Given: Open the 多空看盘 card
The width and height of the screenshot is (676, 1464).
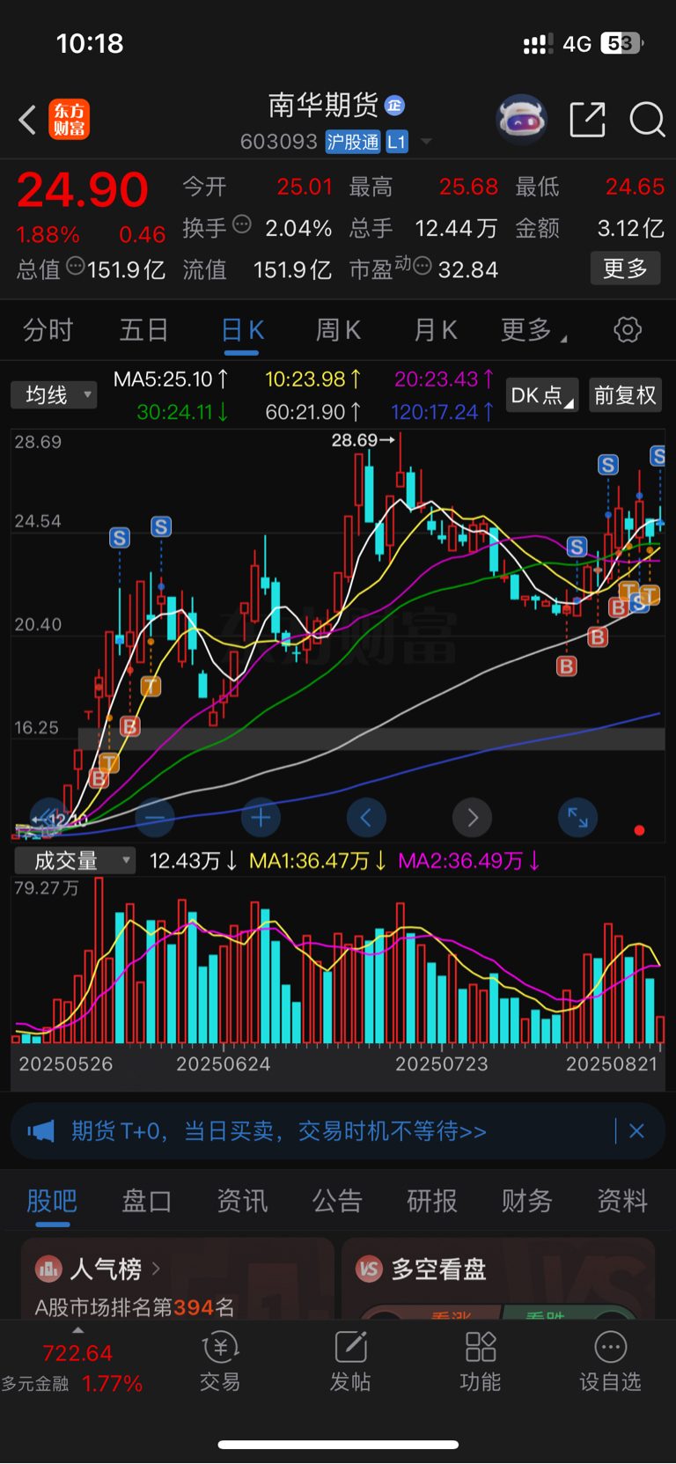Looking at the screenshot, I should click(x=498, y=1278).
